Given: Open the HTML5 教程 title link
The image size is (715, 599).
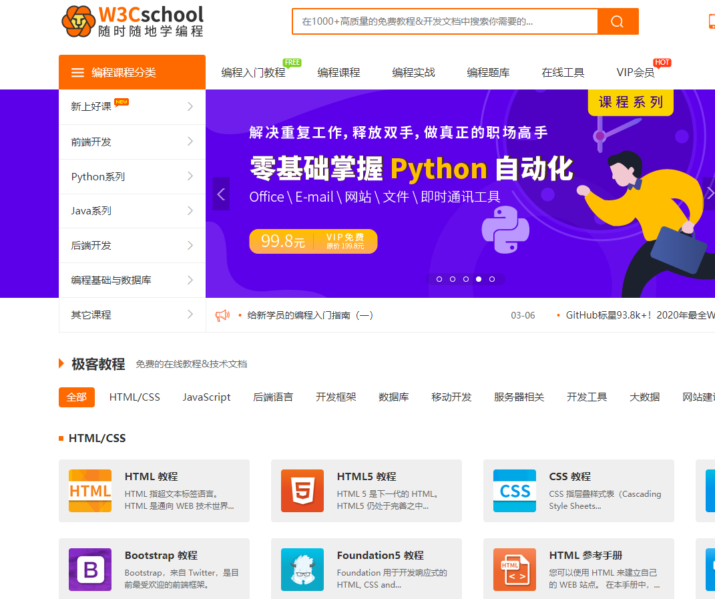Looking at the screenshot, I should tap(367, 476).
